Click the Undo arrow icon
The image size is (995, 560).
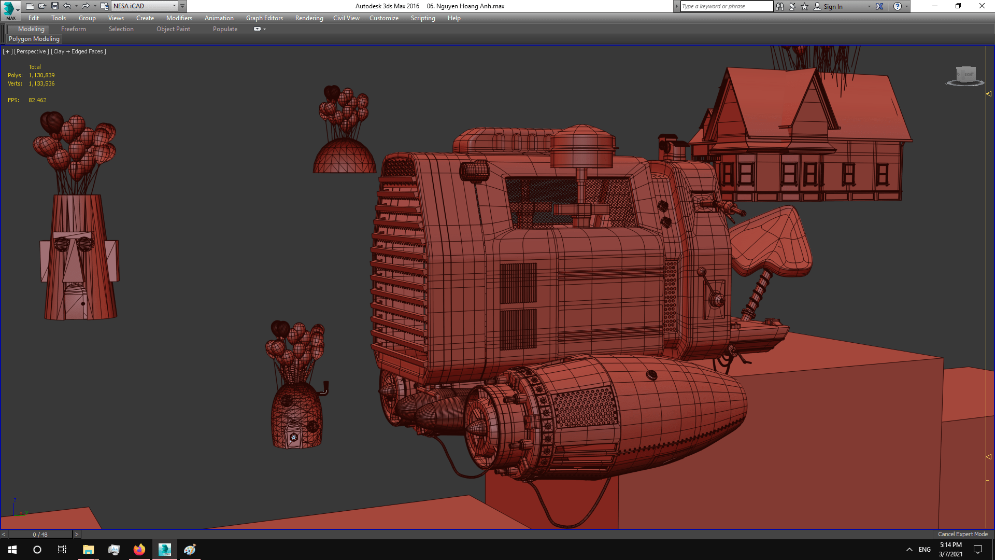[67, 6]
